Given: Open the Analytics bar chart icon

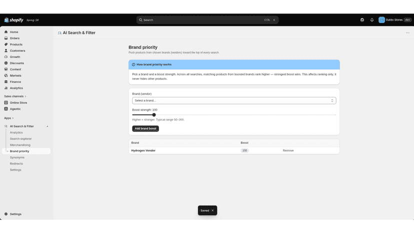Looking at the screenshot, I should pos(6,88).
